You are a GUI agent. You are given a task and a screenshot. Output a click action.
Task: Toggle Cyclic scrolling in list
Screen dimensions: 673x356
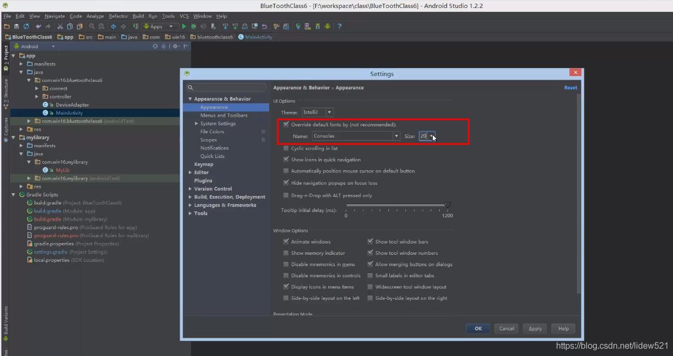coord(286,148)
